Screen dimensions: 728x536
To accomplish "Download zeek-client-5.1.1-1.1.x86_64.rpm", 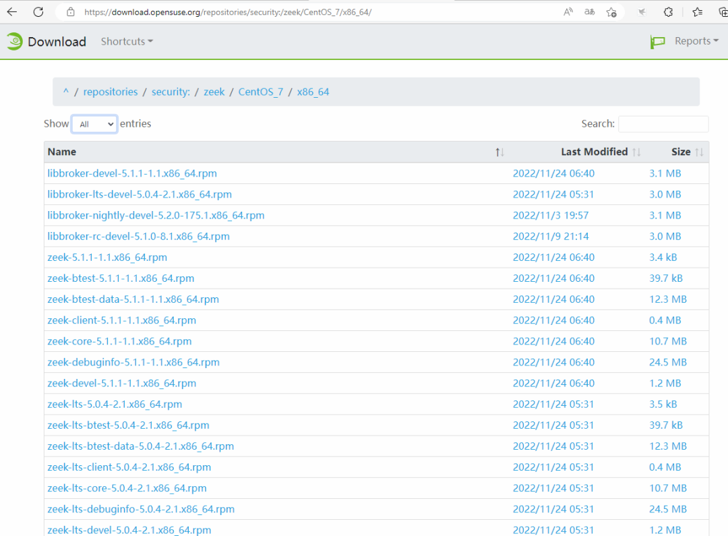I will point(121,320).
